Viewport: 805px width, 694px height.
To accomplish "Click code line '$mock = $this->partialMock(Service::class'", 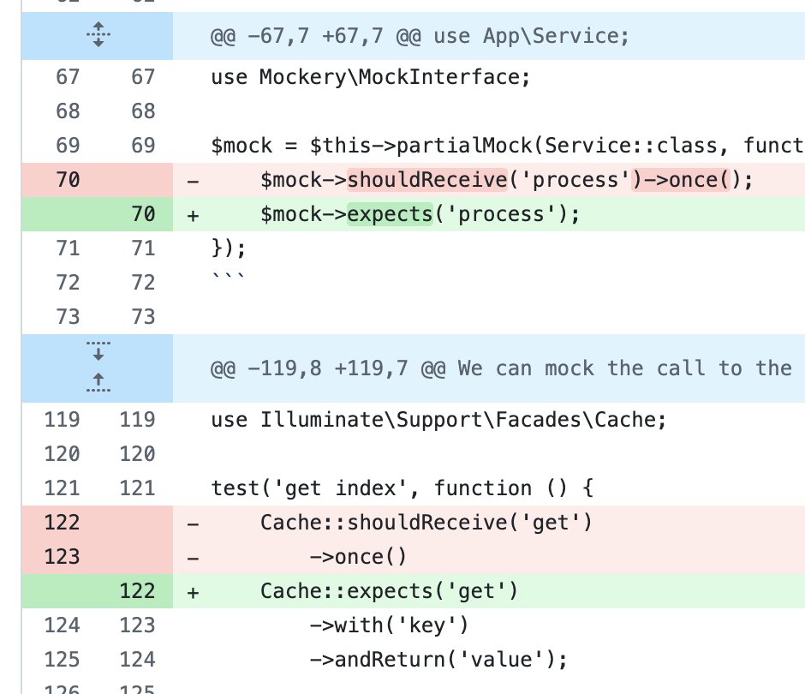I will (x=507, y=146).
